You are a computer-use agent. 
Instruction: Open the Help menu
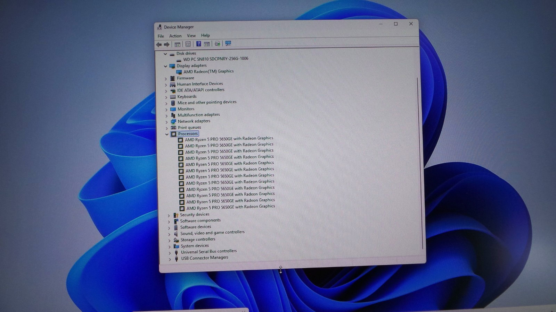click(x=205, y=35)
